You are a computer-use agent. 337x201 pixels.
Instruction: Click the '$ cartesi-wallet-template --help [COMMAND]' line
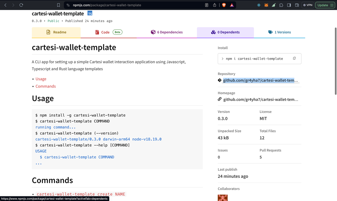click(x=82, y=145)
